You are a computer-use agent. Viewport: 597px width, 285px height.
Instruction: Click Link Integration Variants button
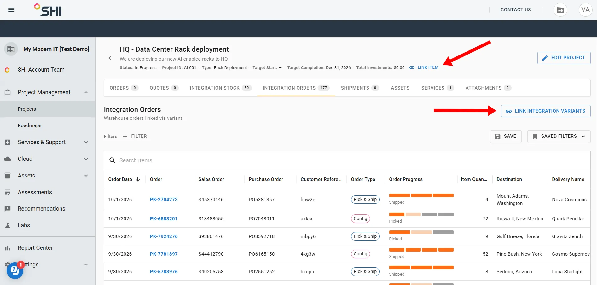pyautogui.click(x=546, y=111)
